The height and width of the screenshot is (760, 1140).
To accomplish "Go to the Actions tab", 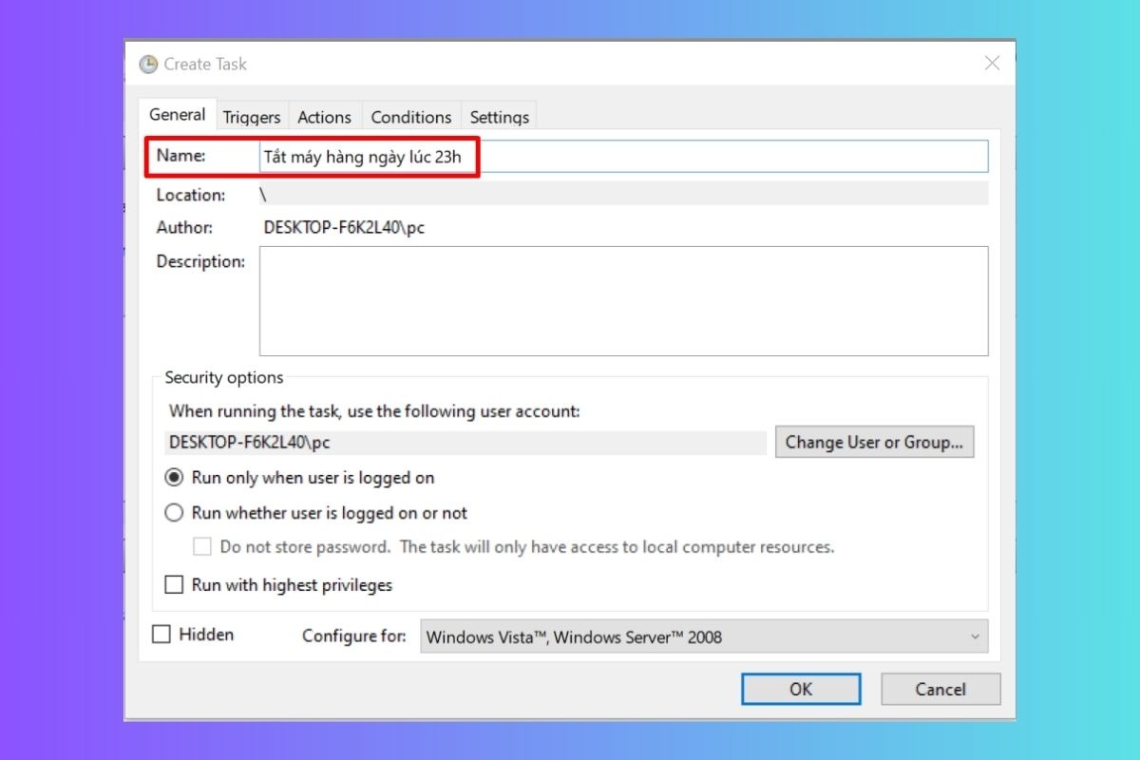I will click(325, 117).
